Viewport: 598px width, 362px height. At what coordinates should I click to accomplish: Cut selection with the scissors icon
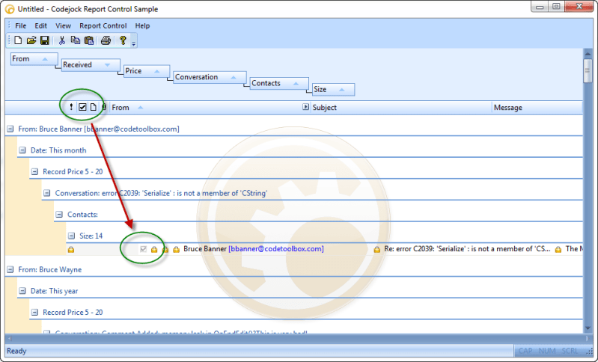click(x=62, y=40)
